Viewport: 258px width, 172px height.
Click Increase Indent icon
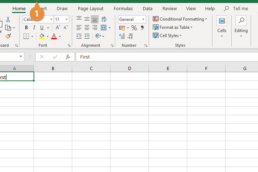87,36
